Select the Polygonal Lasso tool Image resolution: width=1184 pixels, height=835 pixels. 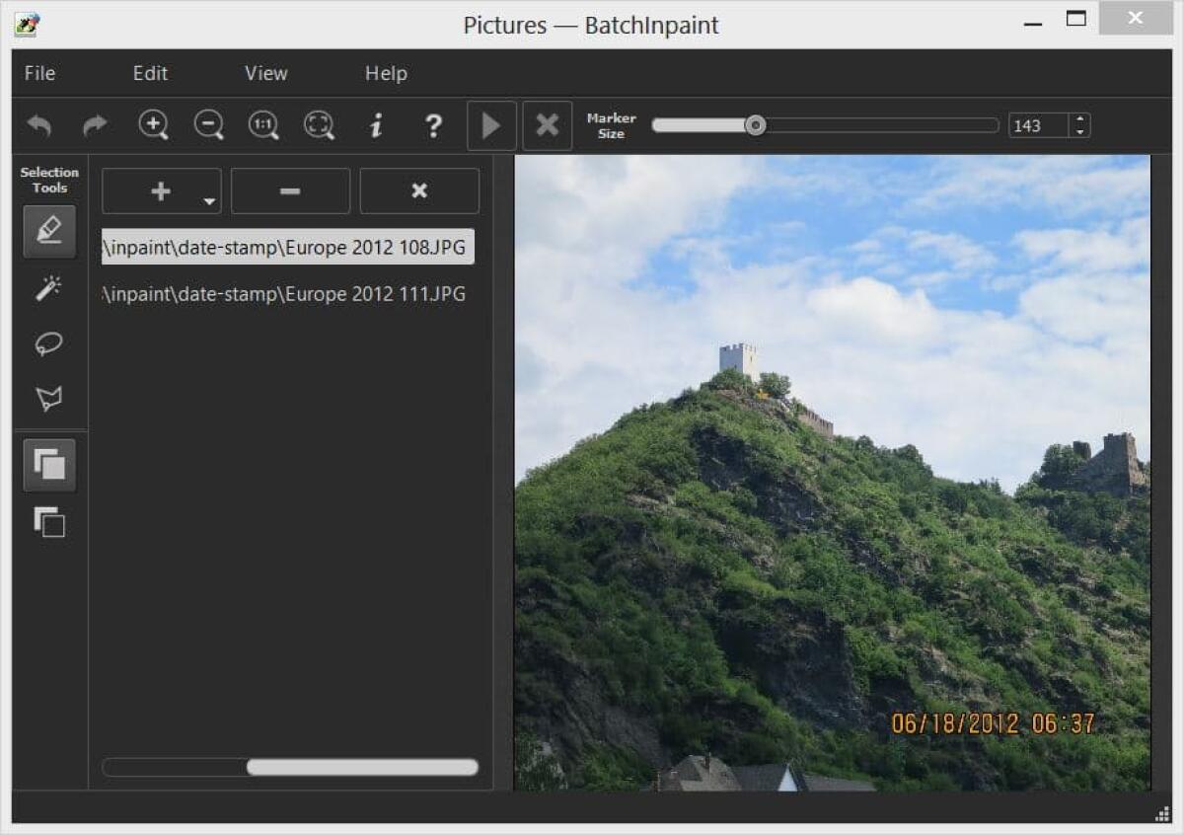point(49,398)
